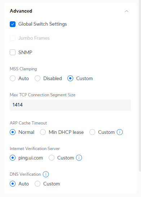The width and height of the screenshot is (141, 197).
Task: Collapse the Advanced section chevron
Action: coord(127,11)
